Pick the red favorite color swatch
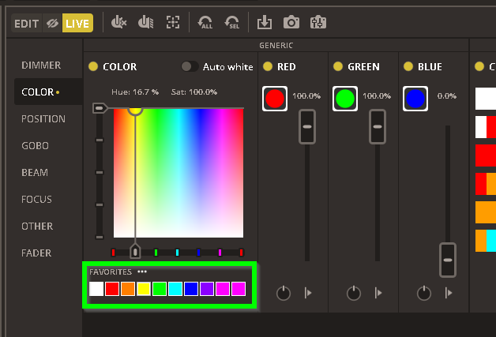Image resolution: width=496 pixels, height=337 pixels. click(112, 289)
